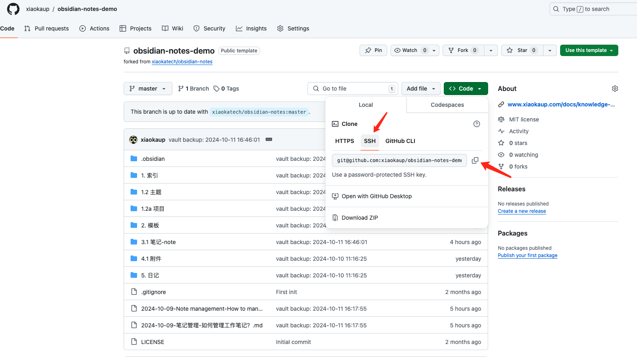This screenshot has height=357, width=637.
Task: Click xiaokaup's avatar in the commit row
Action: pos(133,140)
